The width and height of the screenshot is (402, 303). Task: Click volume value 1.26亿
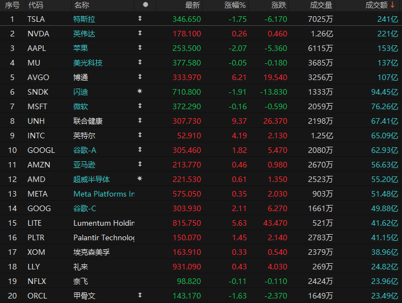tap(322, 34)
